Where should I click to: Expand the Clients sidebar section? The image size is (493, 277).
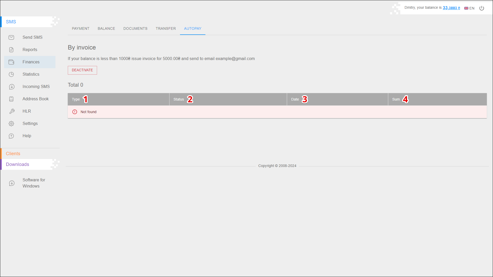13,154
